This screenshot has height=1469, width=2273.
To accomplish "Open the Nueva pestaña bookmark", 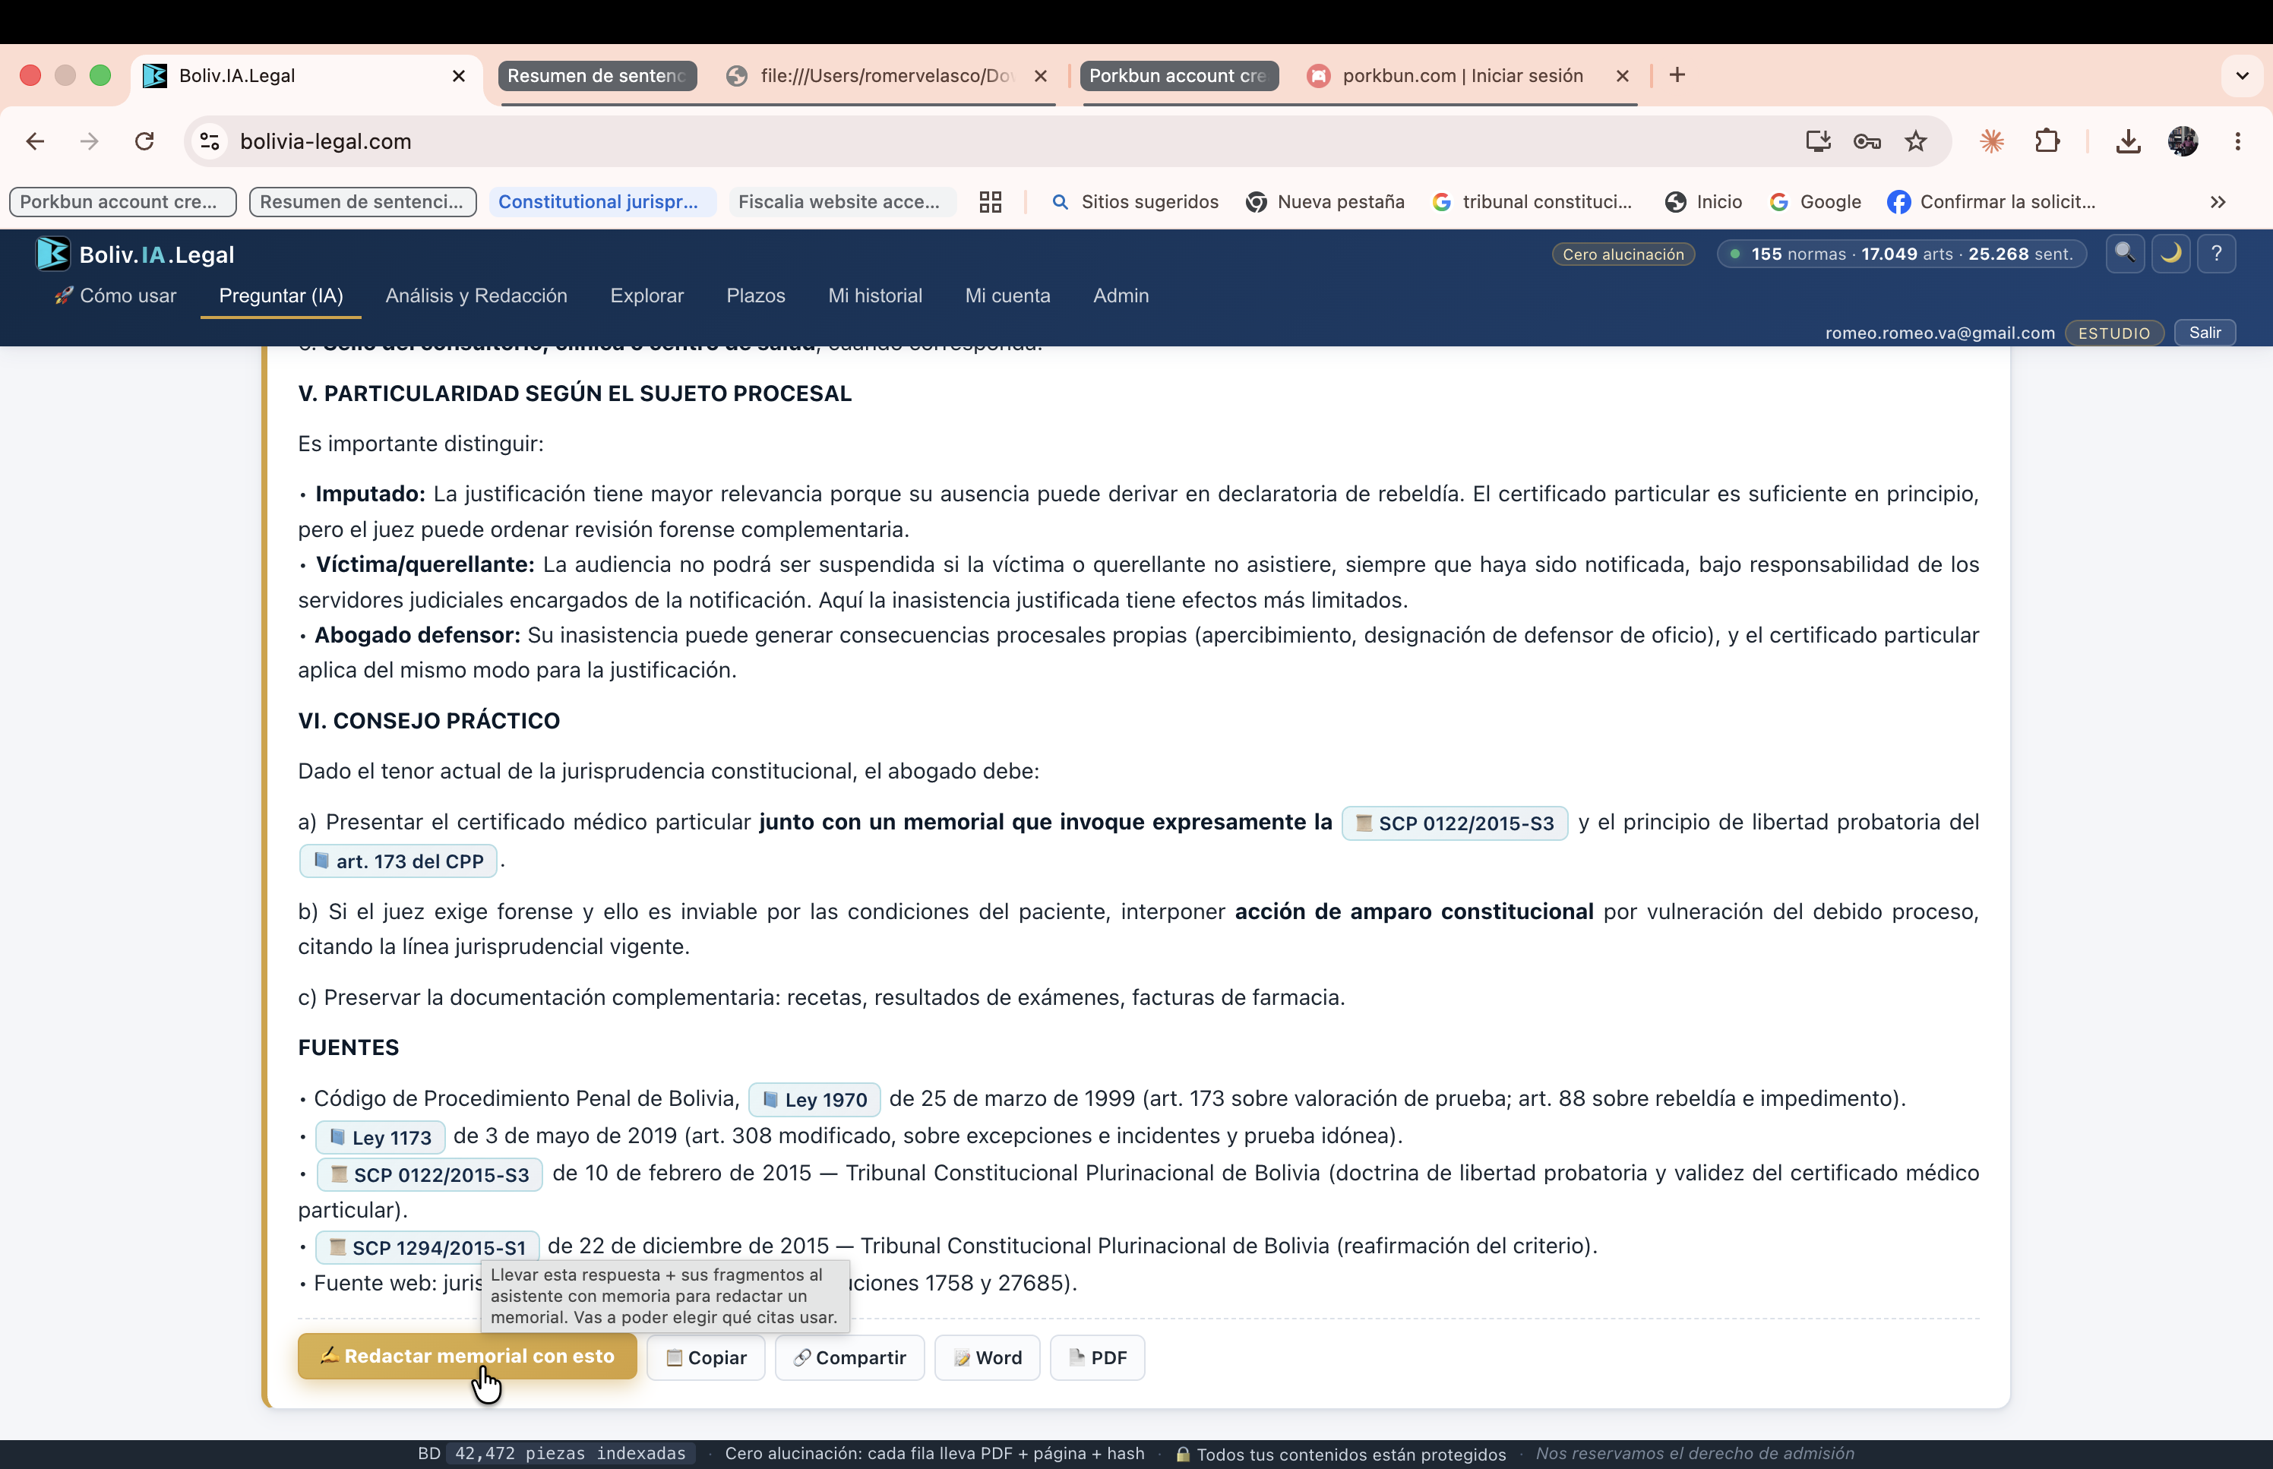I will (1326, 201).
